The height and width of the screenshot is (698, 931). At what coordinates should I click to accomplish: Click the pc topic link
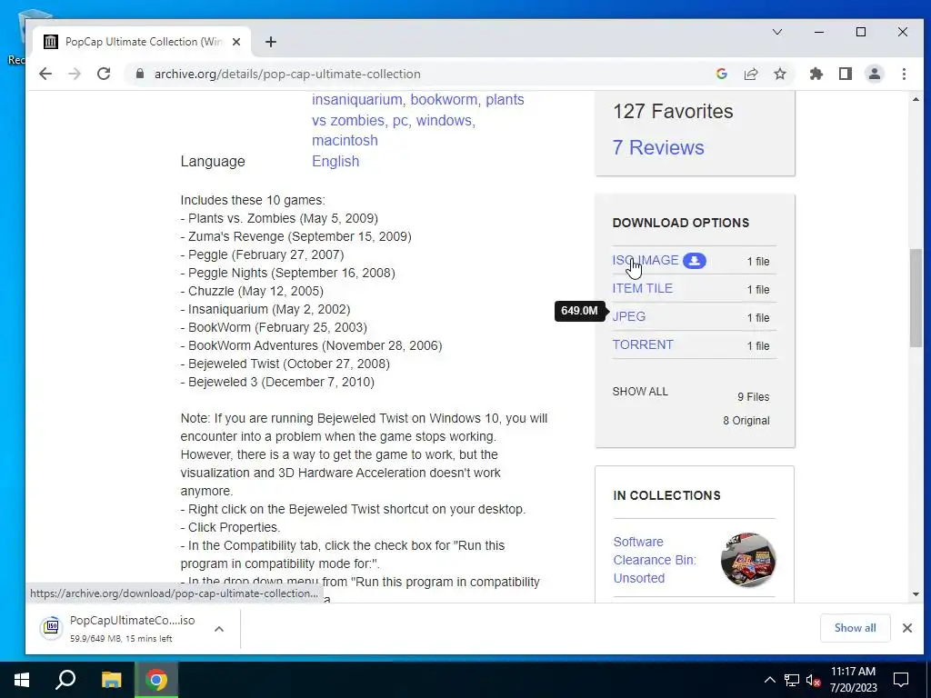(400, 121)
